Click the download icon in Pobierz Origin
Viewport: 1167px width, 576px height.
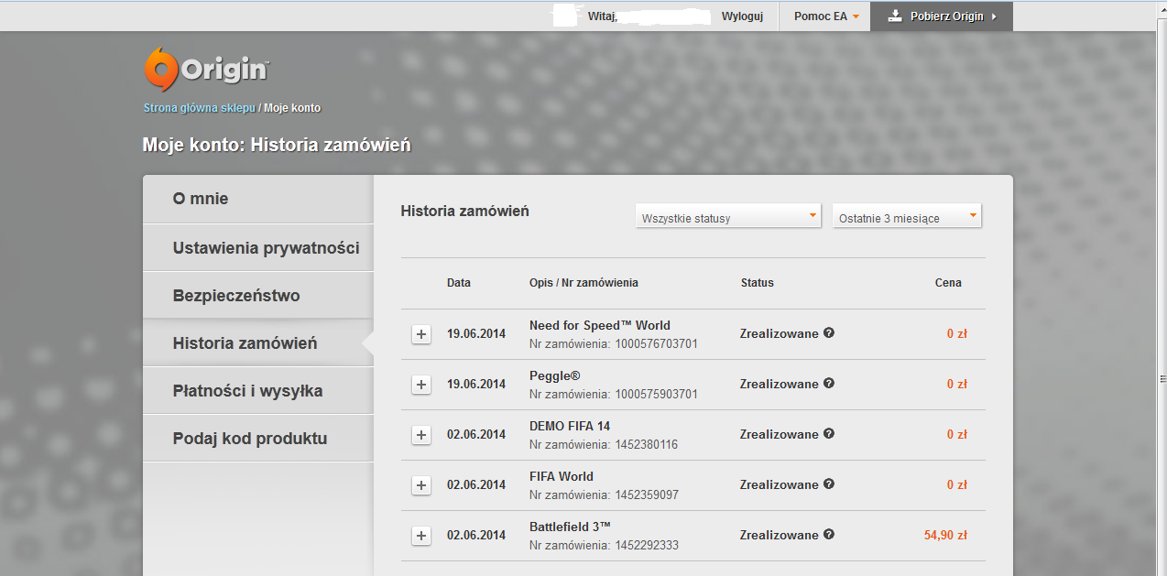coord(895,16)
